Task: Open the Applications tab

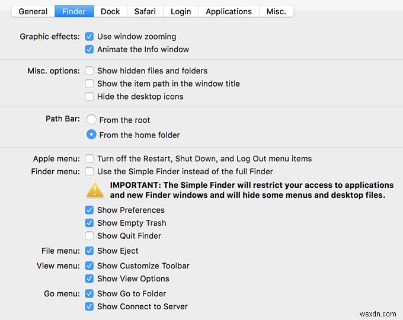Action: [x=229, y=11]
